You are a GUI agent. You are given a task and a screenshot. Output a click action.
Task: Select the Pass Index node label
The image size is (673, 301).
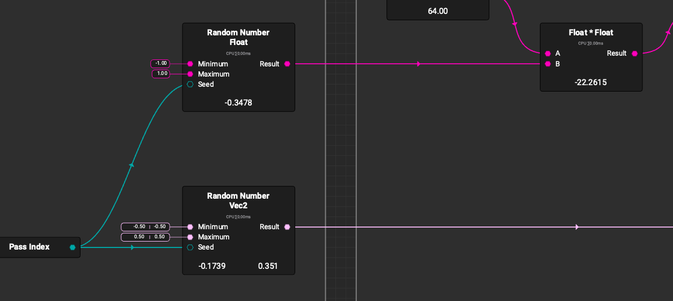(x=30, y=247)
